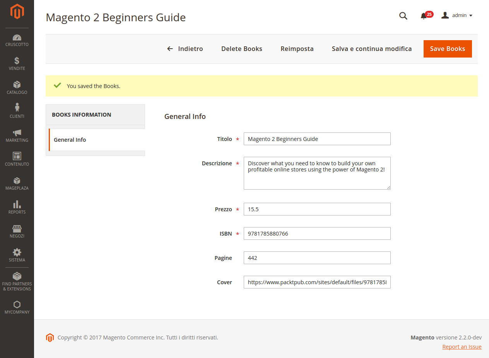Image resolution: width=489 pixels, height=358 pixels.
Task: Open the Vendite sales menu
Action: [17, 64]
